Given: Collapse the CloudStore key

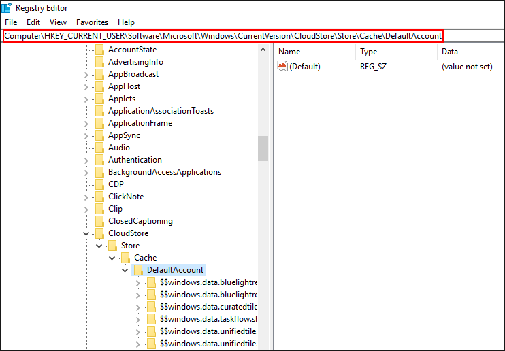Looking at the screenshot, I should pos(86,233).
